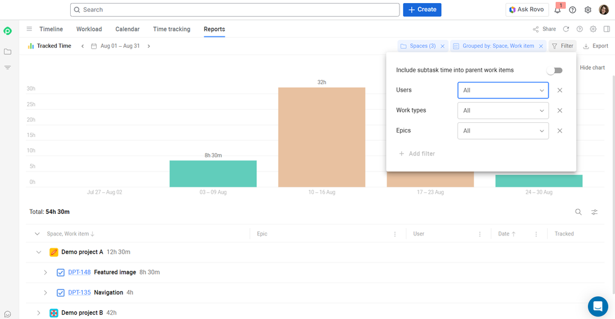Open feedback smiley icon at sidebar bottom
Viewport: 615px width, 319px height.
coord(7,314)
